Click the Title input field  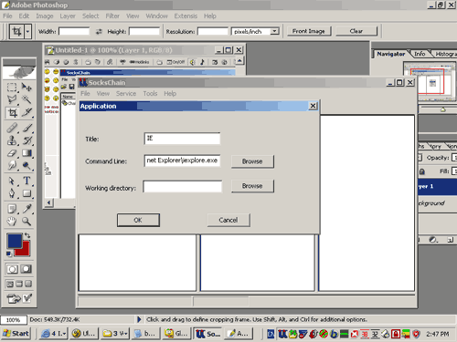click(x=182, y=139)
